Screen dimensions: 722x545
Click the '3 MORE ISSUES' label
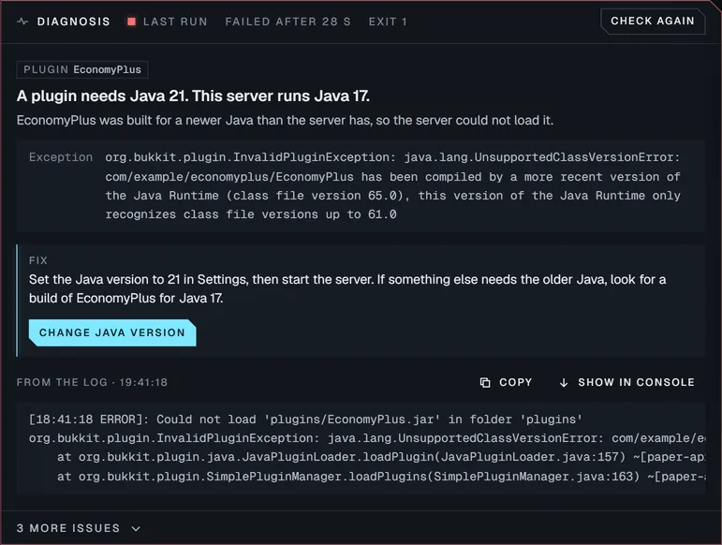click(68, 528)
